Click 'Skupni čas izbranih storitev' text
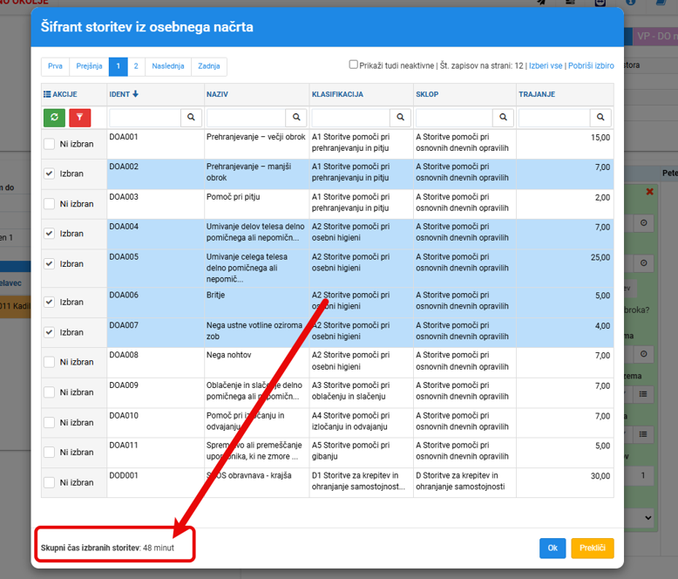The height and width of the screenshot is (579, 678). [91, 548]
